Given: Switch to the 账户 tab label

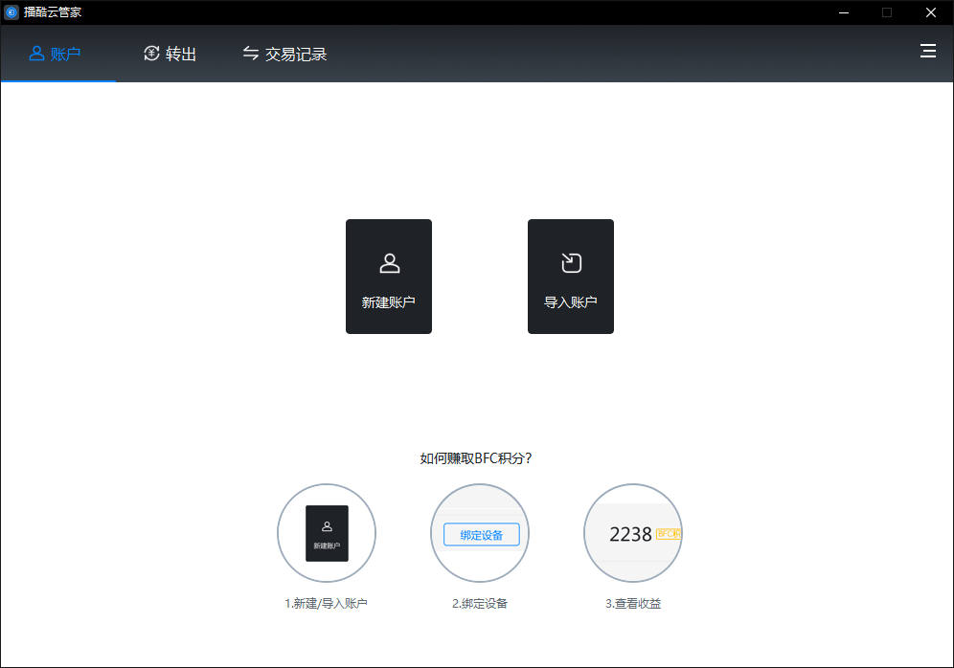Looking at the screenshot, I should (x=66, y=55).
